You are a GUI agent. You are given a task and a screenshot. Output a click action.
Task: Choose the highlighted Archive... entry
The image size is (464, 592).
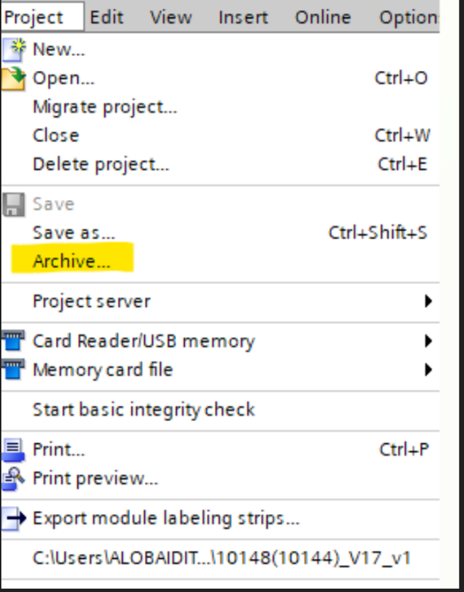pos(71,262)
